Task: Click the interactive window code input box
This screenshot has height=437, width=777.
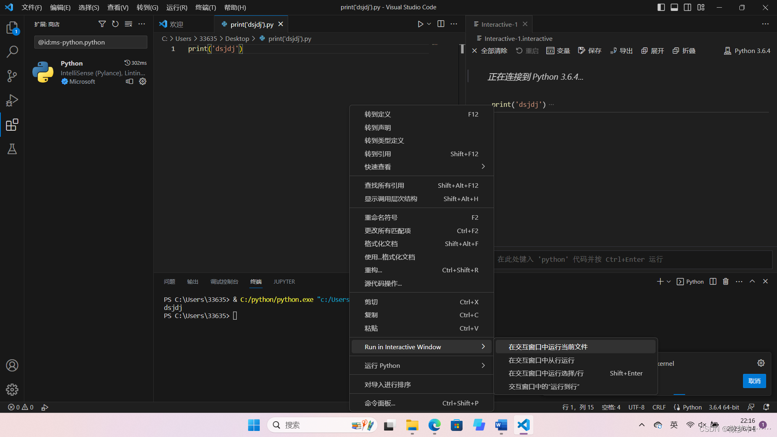Action: coord(631,259)
